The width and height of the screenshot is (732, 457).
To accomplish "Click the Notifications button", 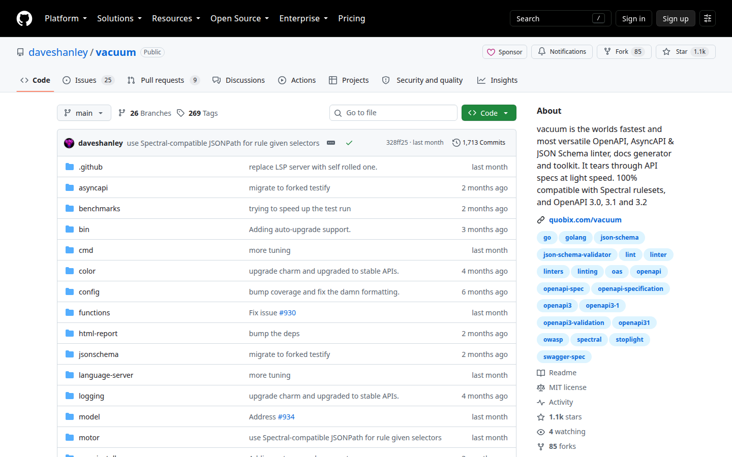I will click(x=562, y=52).
